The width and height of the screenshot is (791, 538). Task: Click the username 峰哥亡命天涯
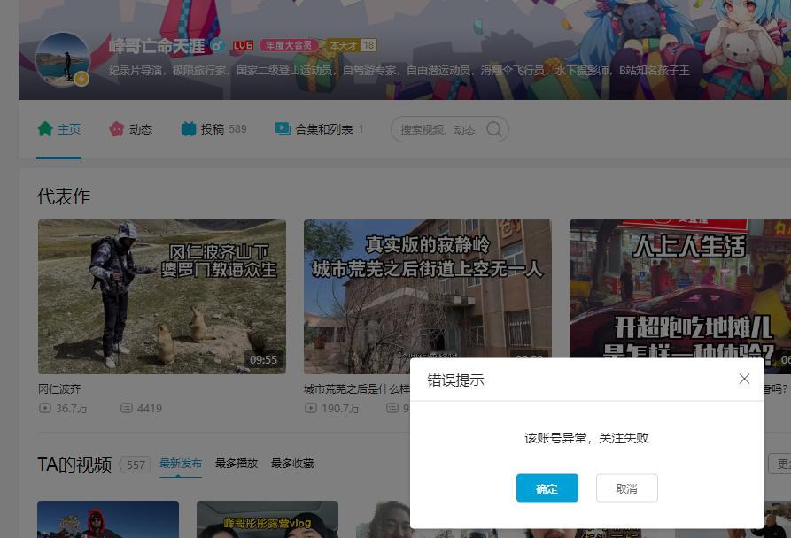tap(157, 46)
